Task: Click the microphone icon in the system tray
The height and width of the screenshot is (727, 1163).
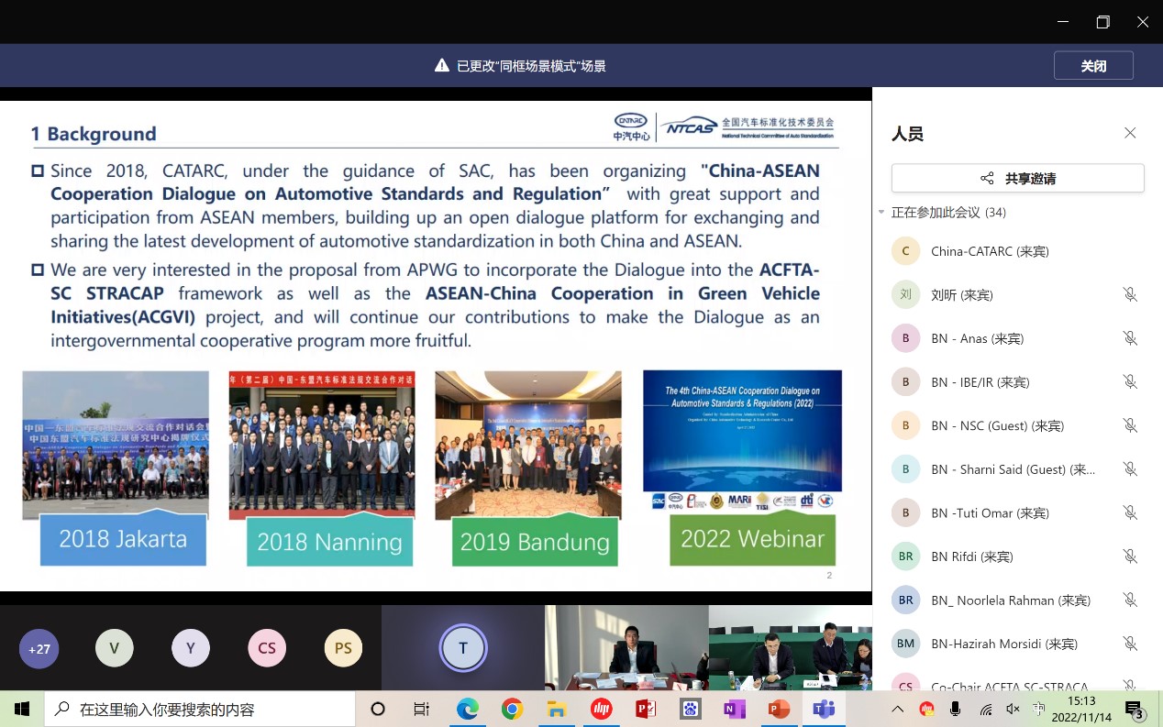Action: [955, 709]
